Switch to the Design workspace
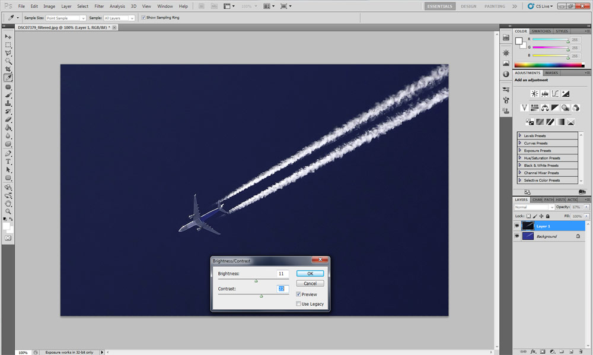Screen dimensions: 593x355 [468, 7]
